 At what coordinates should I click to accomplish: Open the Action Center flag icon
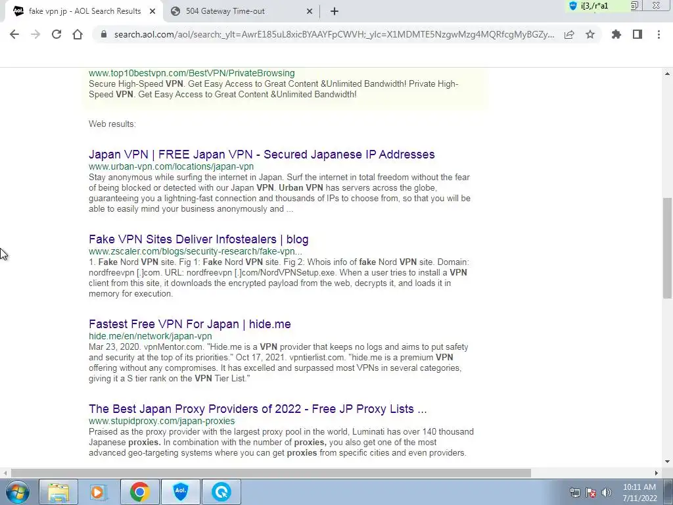point(591,493)
